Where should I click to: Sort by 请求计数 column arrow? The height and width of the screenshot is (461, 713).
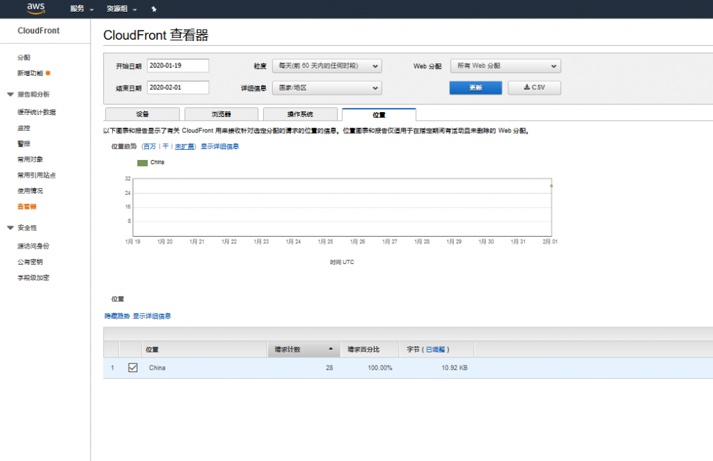coord(331,349)
